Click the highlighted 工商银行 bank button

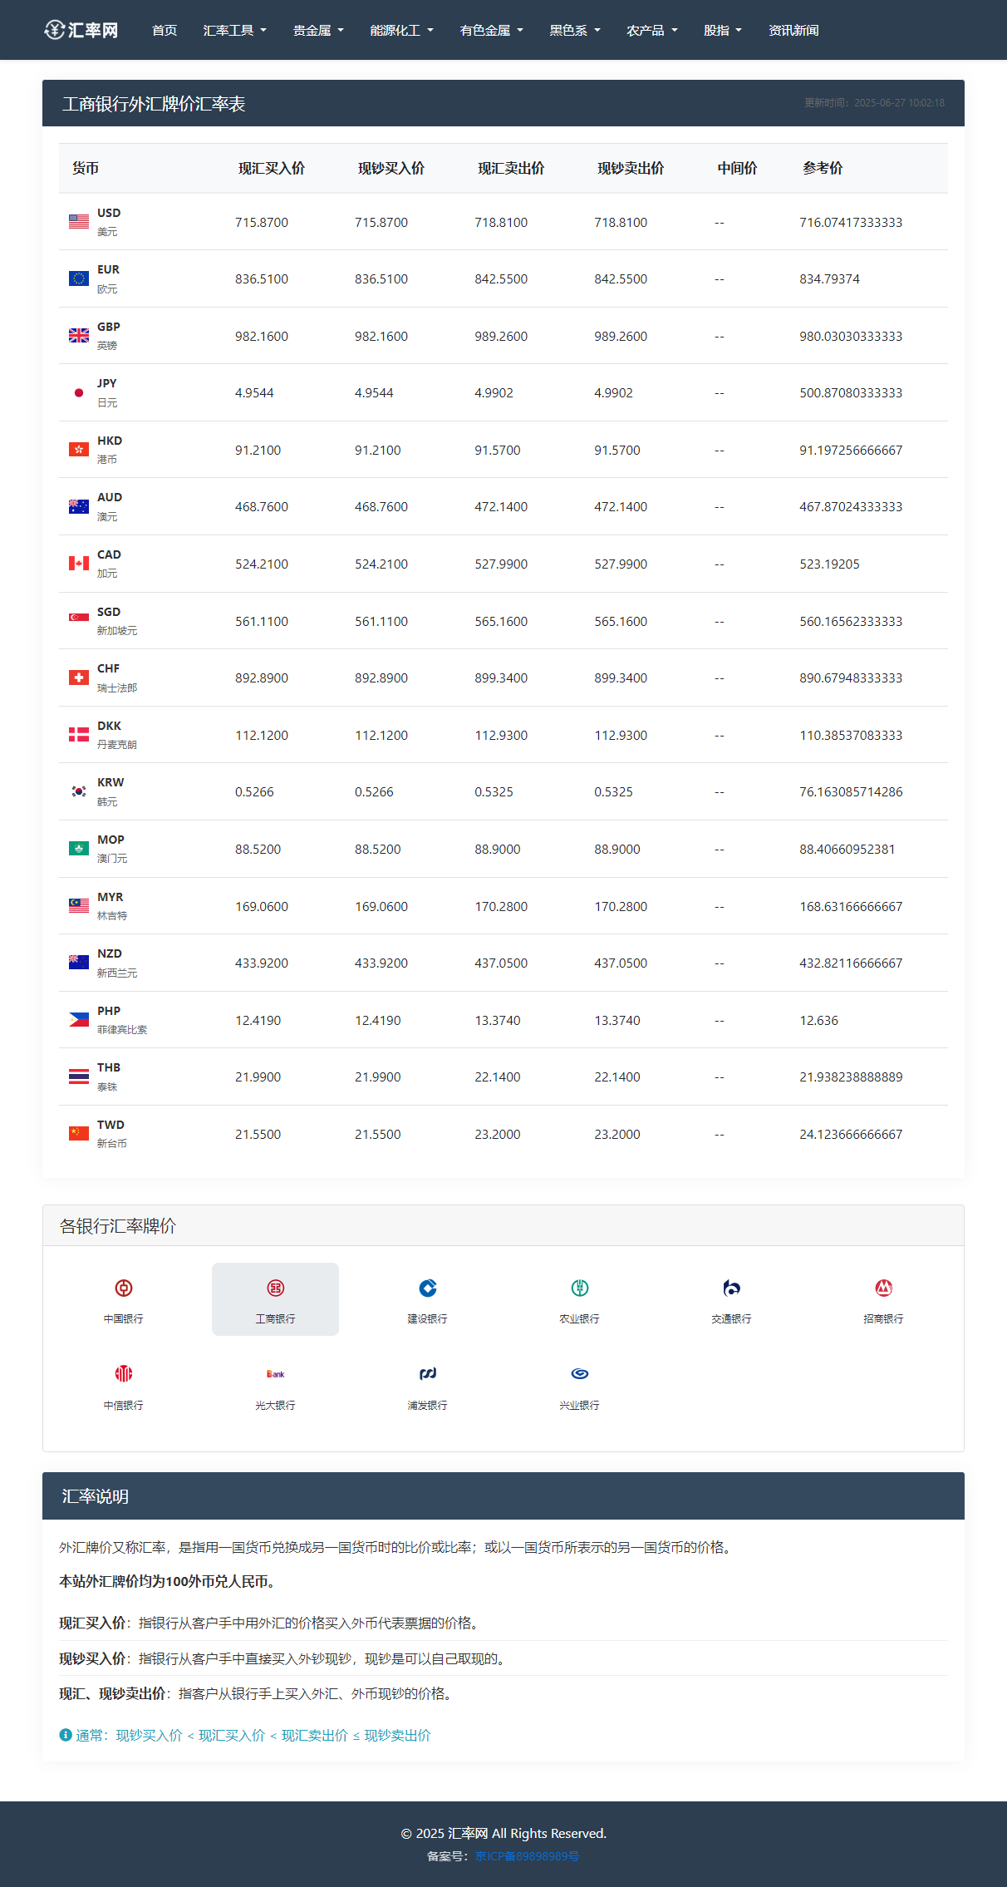pos(275,1298)
